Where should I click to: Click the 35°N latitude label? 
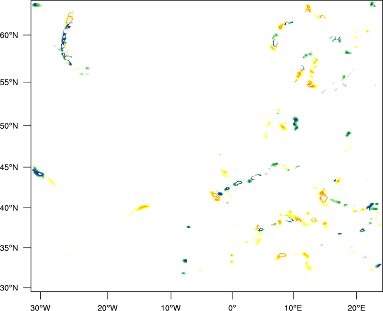pos(9,248)
